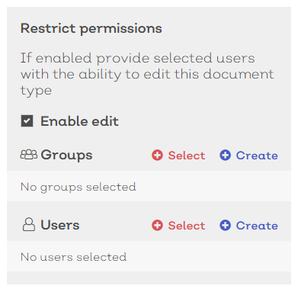298x292 pixels.
Task: Choose the Select link for Users
Action: point(187,226)
